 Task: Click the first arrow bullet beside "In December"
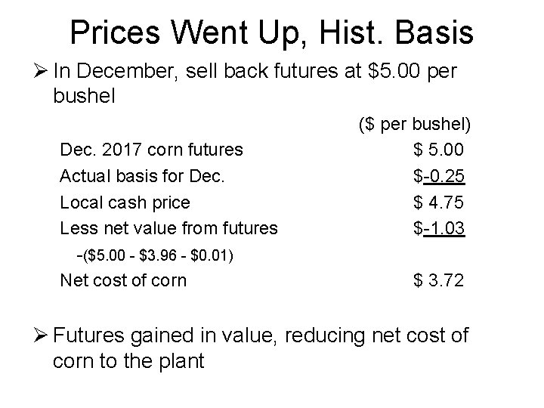40,70
